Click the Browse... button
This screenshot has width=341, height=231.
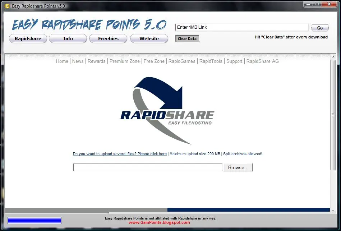point(238,167)
